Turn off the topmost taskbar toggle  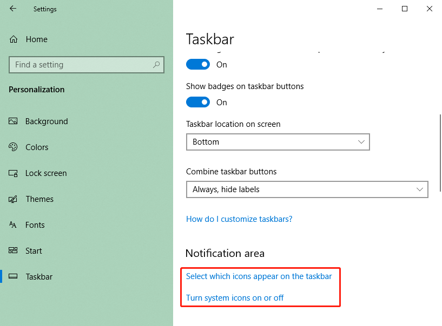(197, 64)
